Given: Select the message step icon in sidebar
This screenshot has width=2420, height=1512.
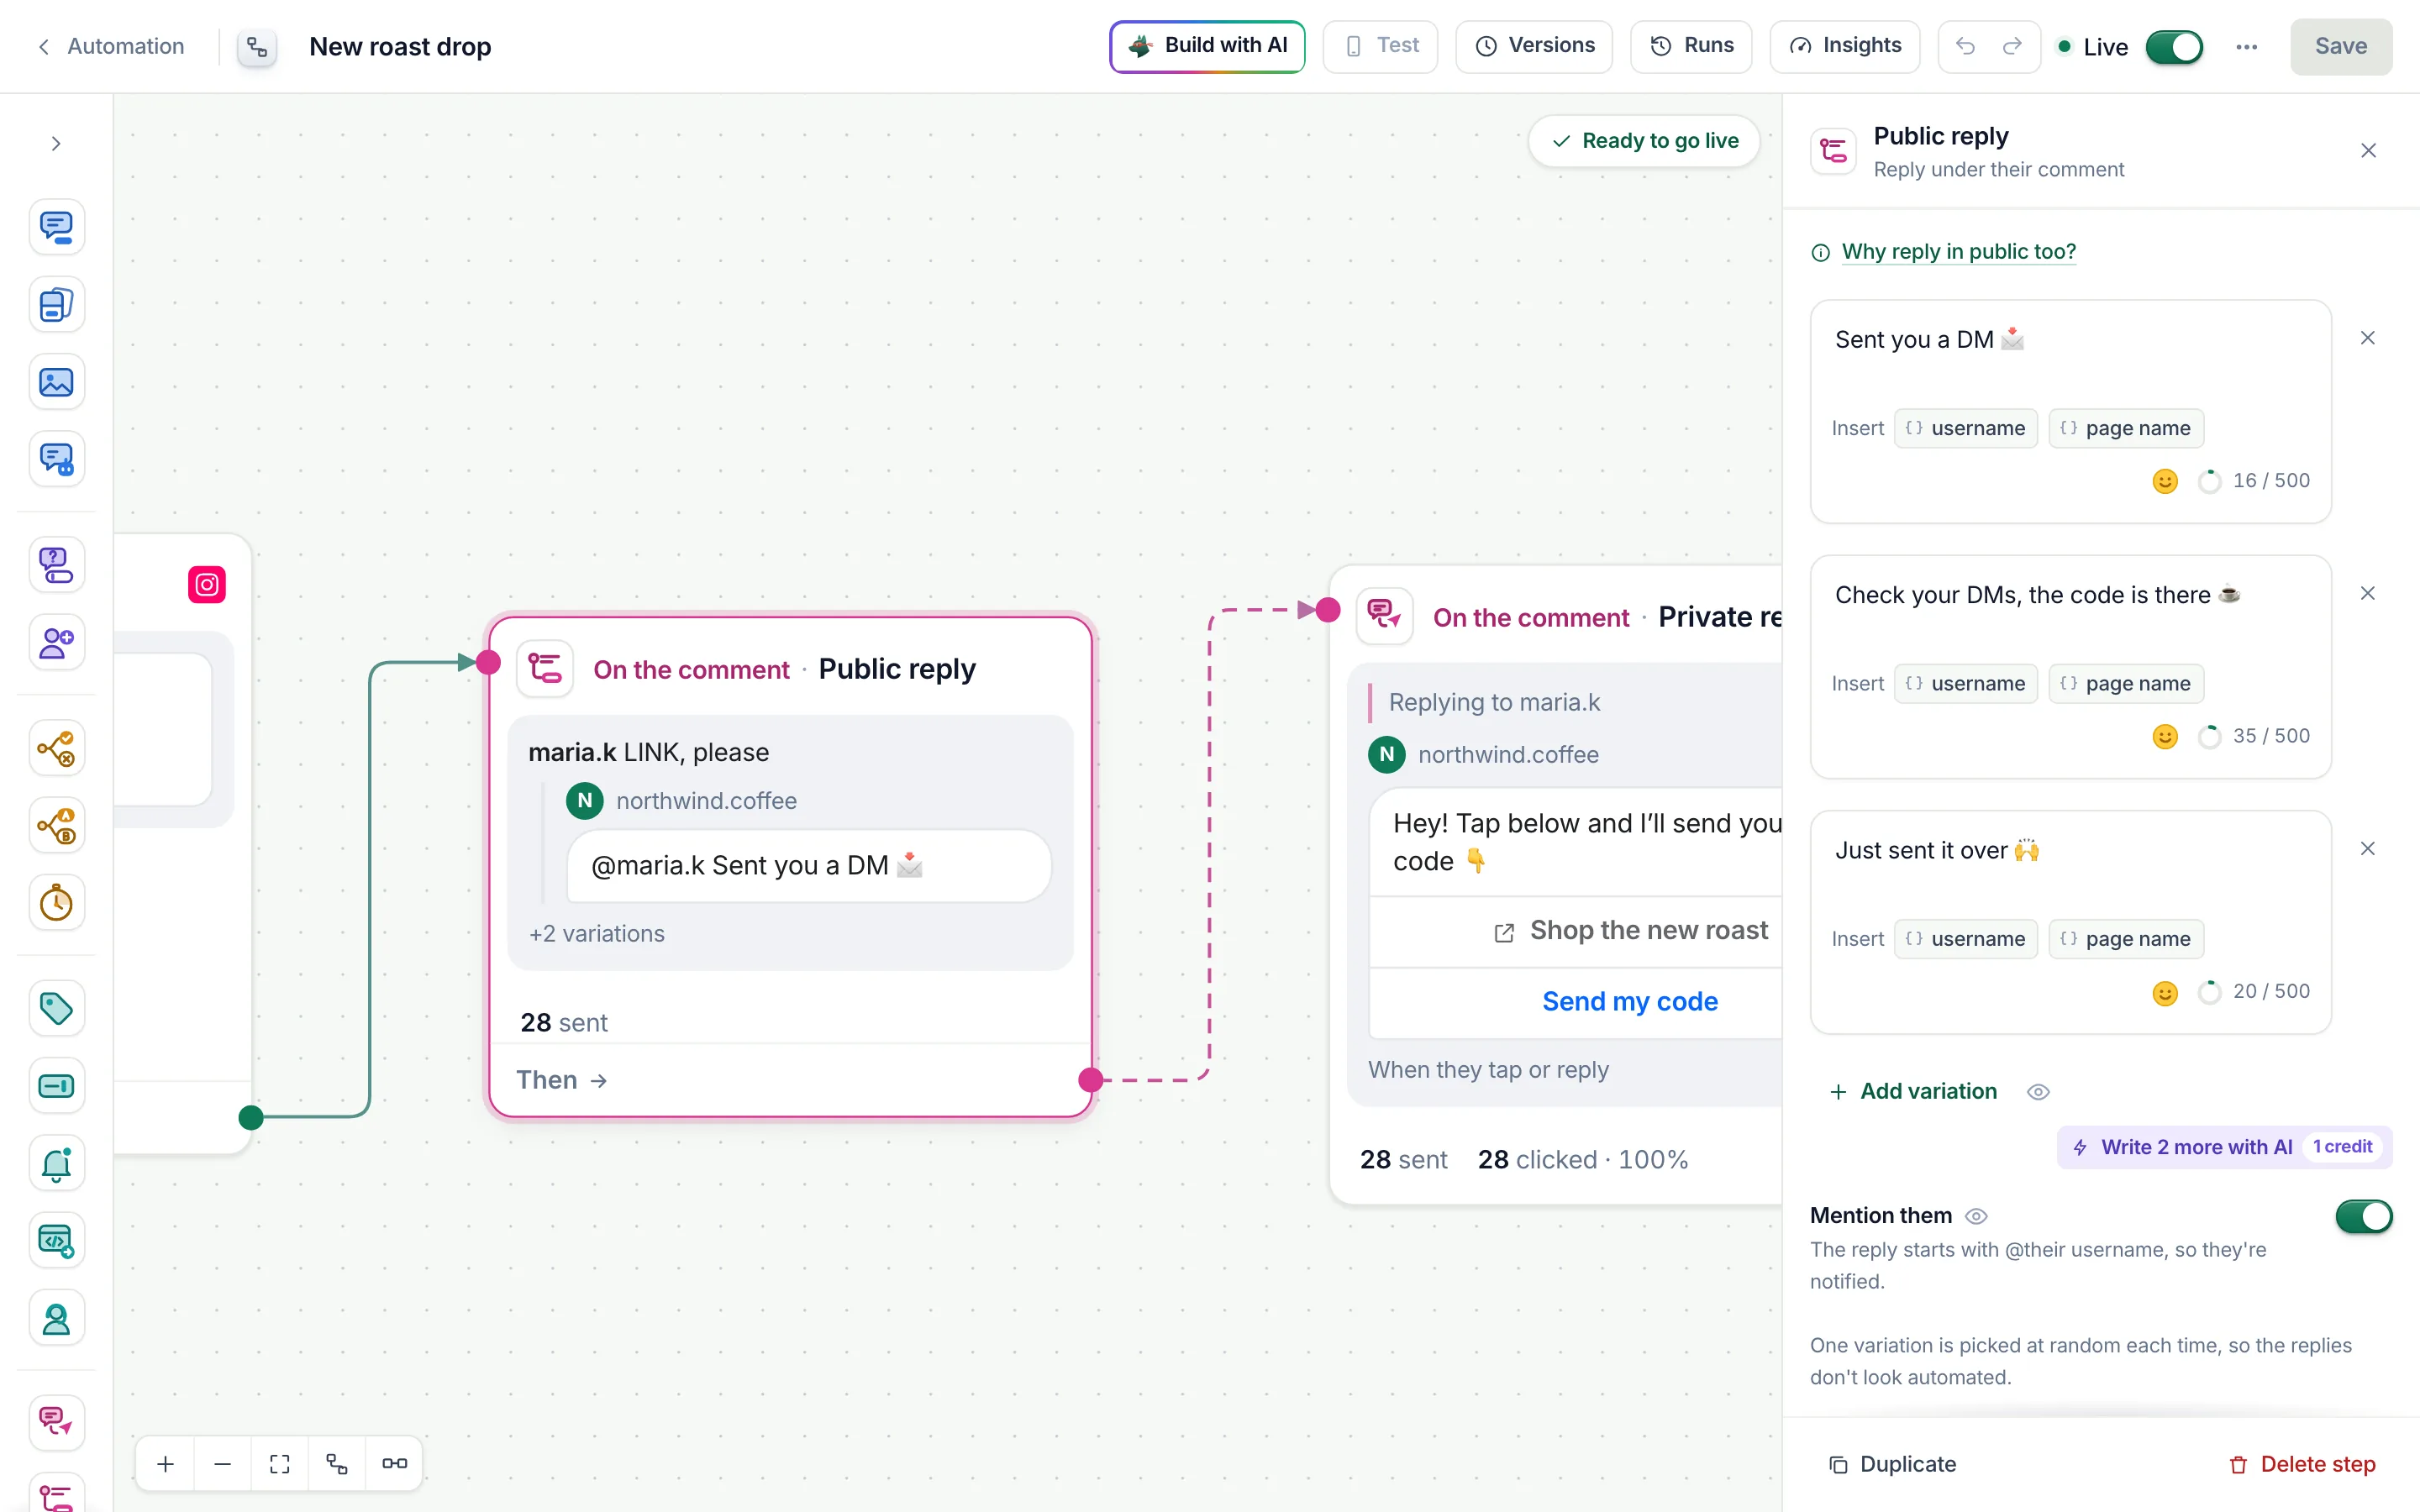Looking at the screenshot, I should pyautogui.click(x=57, y=227).
